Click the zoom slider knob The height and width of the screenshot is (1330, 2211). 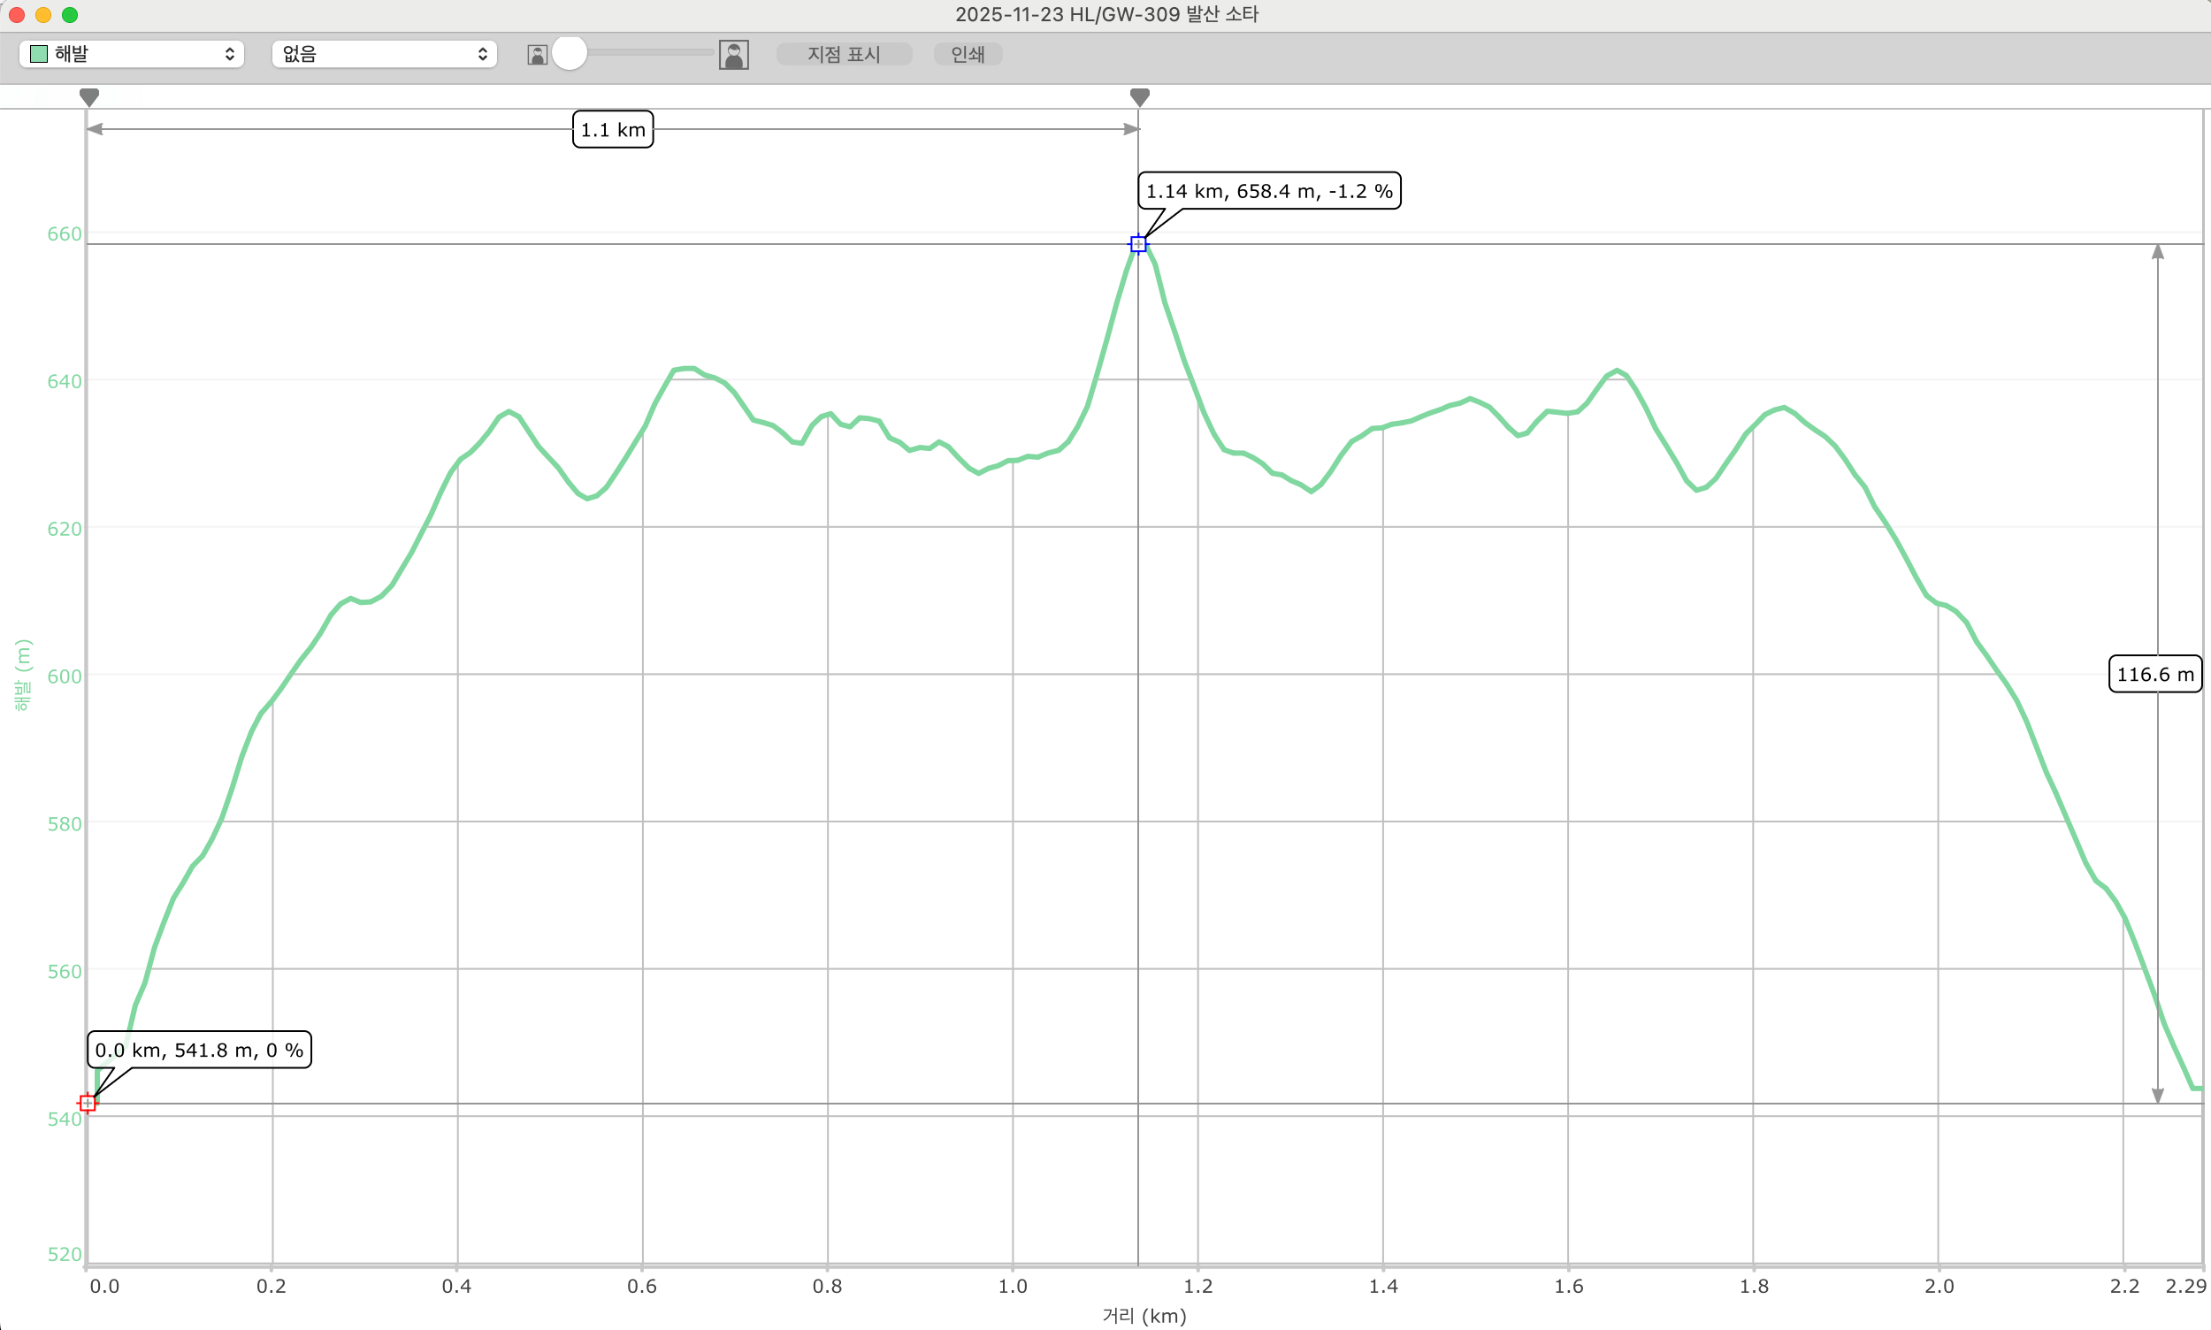[569, 53]
